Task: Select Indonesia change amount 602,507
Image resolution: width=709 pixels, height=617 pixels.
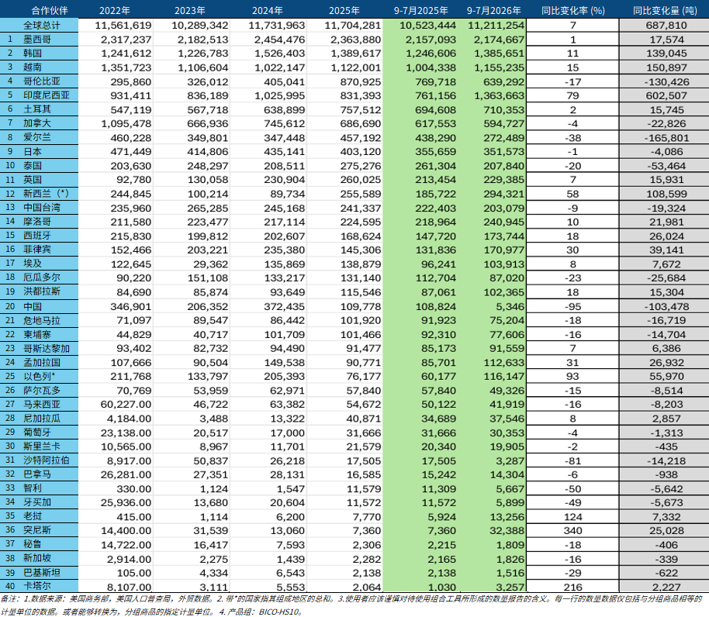Action: point(666,96)
